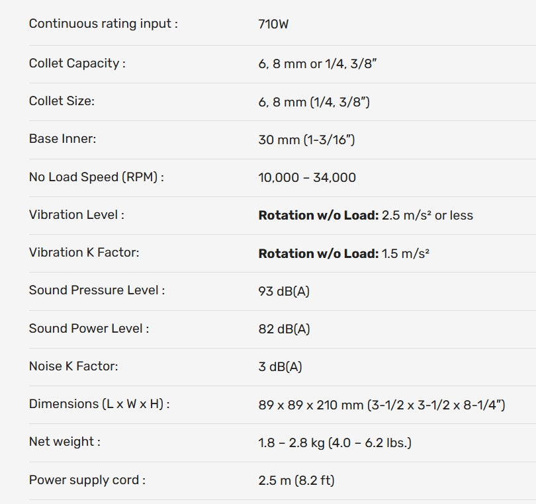Click the "Continuous rating input" label
Image resolution: width=536 pixels, height=504 pixels.
tap(103, 24)
